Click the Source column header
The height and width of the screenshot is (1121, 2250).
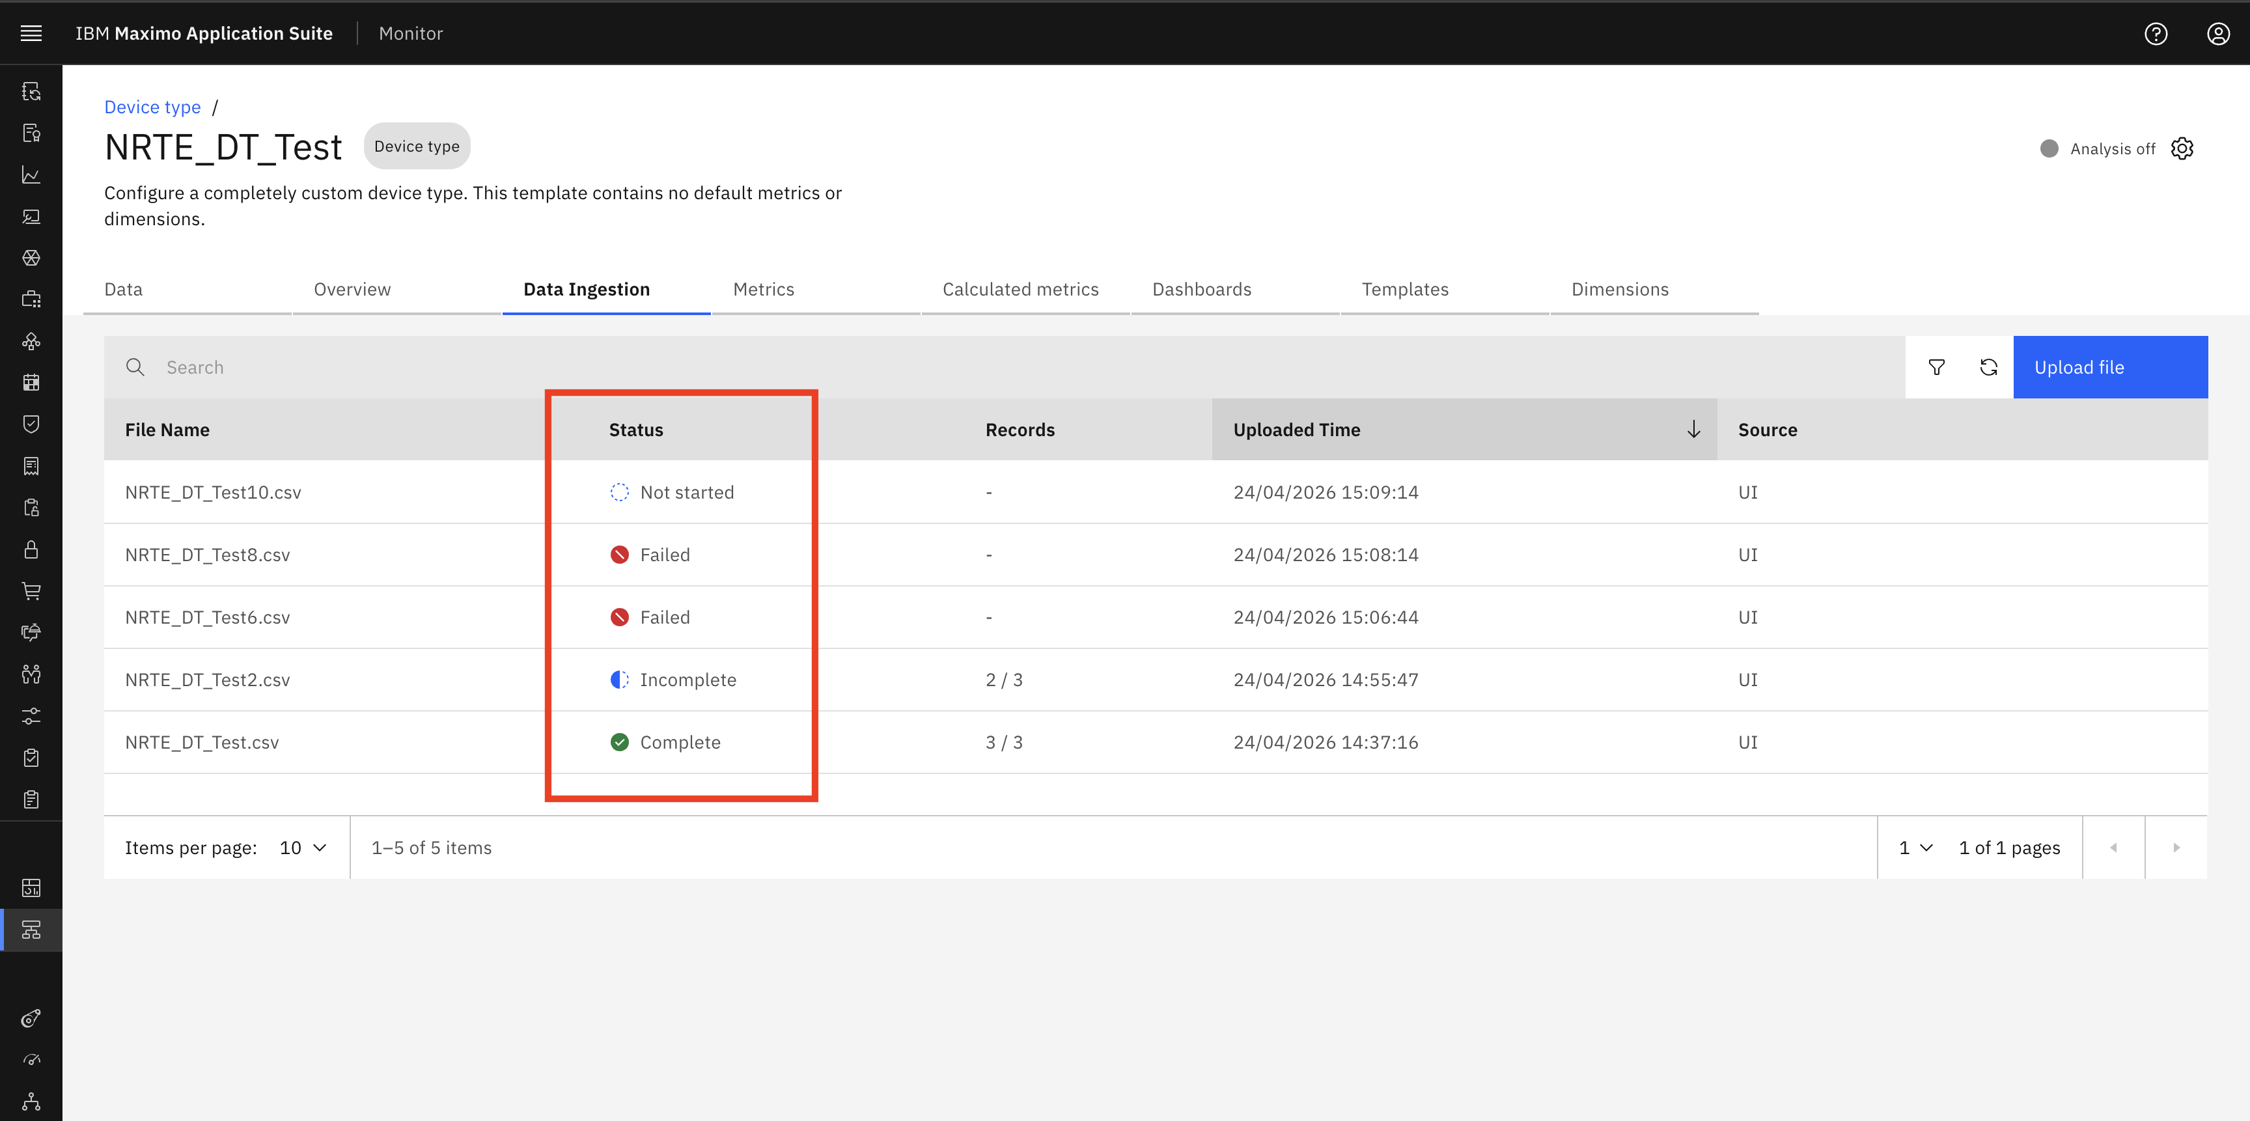1767,430
